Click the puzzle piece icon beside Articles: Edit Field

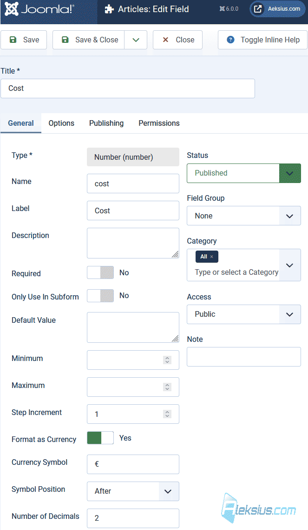[x=109, y=9]
